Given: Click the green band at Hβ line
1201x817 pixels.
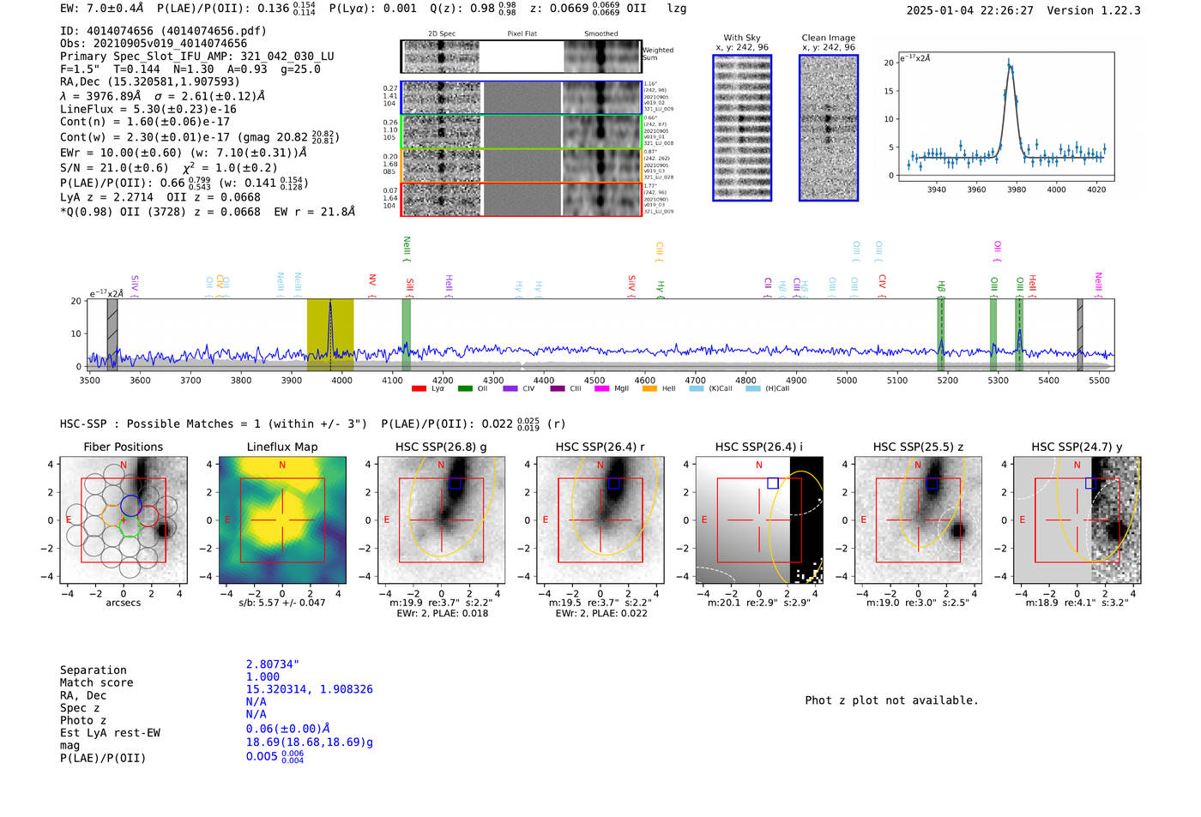Looking at the screenshot, I should pos(941,334).
